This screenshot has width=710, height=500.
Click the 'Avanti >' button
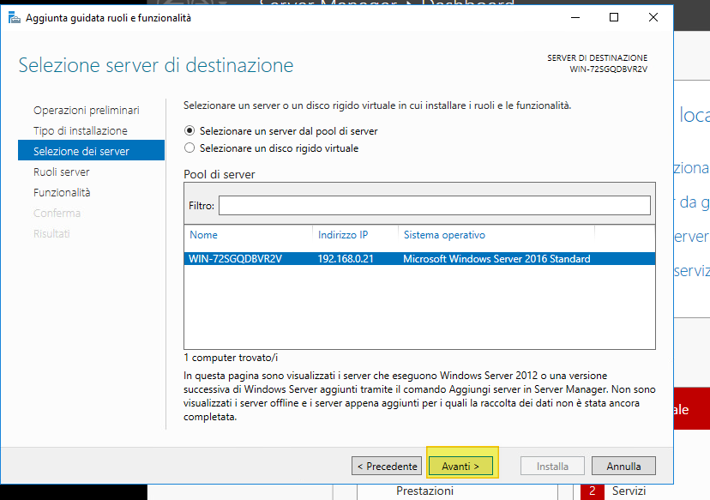(460, 466)
